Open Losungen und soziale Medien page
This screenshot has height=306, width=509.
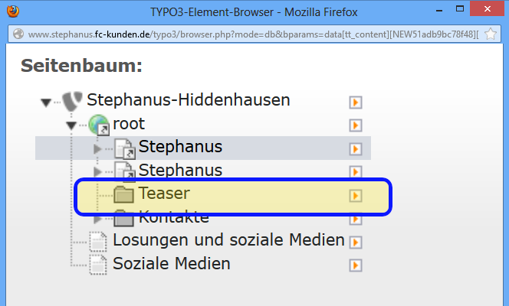(228, 240)
